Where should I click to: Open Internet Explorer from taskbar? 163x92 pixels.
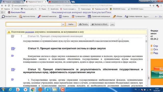(x=10, y=90)
